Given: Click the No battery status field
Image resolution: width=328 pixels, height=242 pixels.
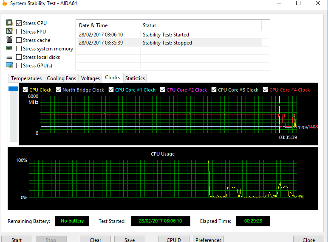Looking at the screenshot, I should point(72,221).
